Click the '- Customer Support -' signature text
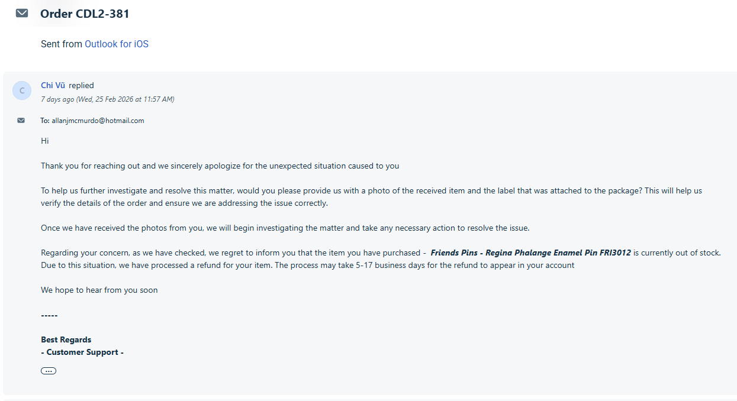The image size is (737, 401). 82,352
